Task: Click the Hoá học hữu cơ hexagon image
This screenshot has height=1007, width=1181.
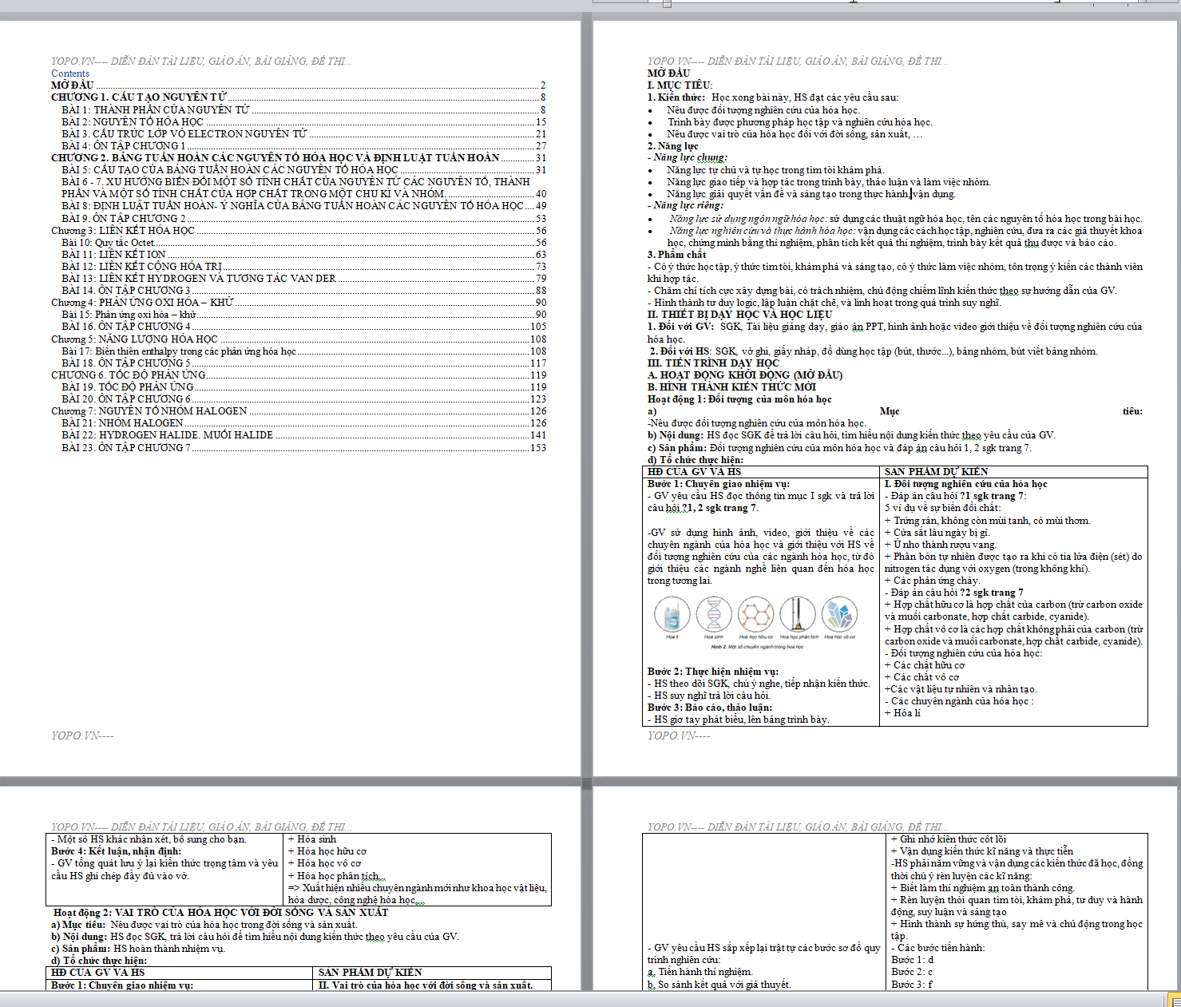Action: point(755,615)
